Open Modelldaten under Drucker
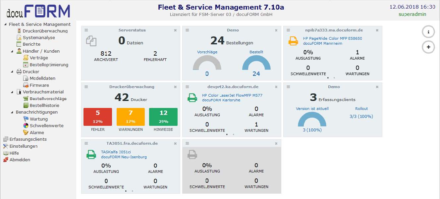The height and width of the screenshot is (199, 440). click(x=42, y=78)
